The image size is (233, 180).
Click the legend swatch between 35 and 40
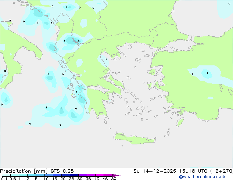click(91, 175)
